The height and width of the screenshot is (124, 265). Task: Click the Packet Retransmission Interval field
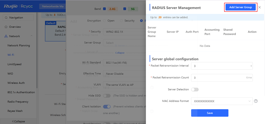click(220, 66)
